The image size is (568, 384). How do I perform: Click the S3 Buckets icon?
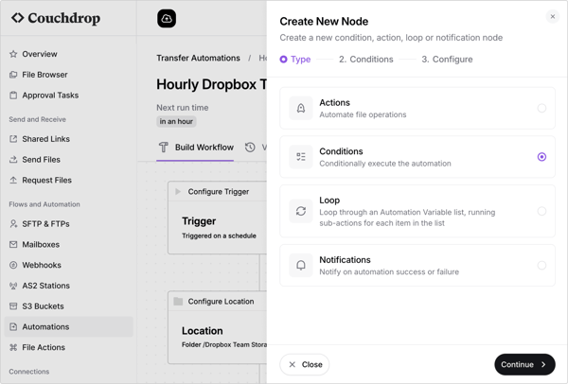[13, 306]
